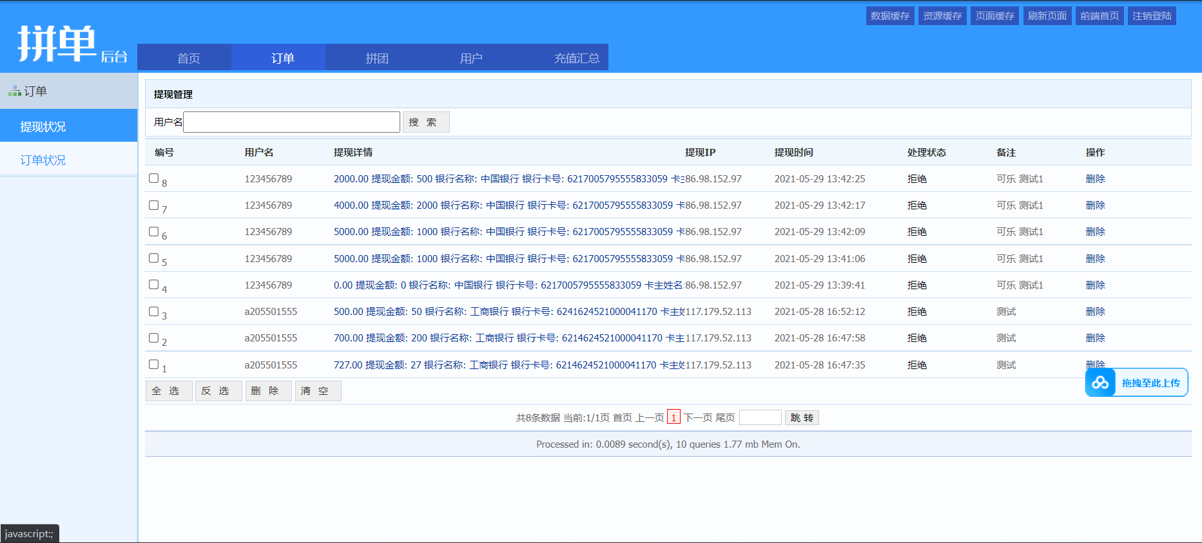The width and height of the screenshot is (1202, 543).
Task: Open the 订单 navigation tab
Action: [x=278, y=57]
